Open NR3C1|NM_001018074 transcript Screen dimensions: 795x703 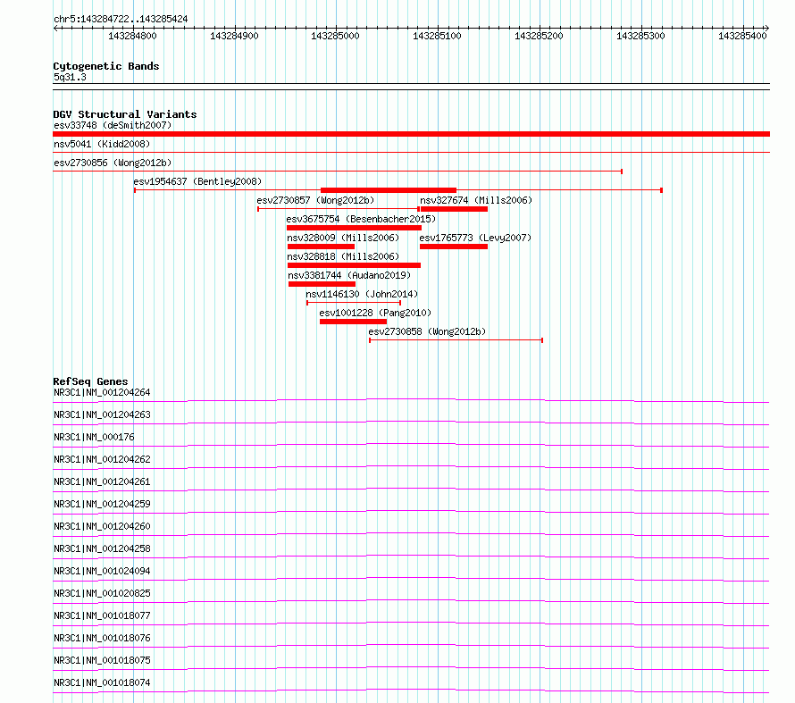(102, 682)
